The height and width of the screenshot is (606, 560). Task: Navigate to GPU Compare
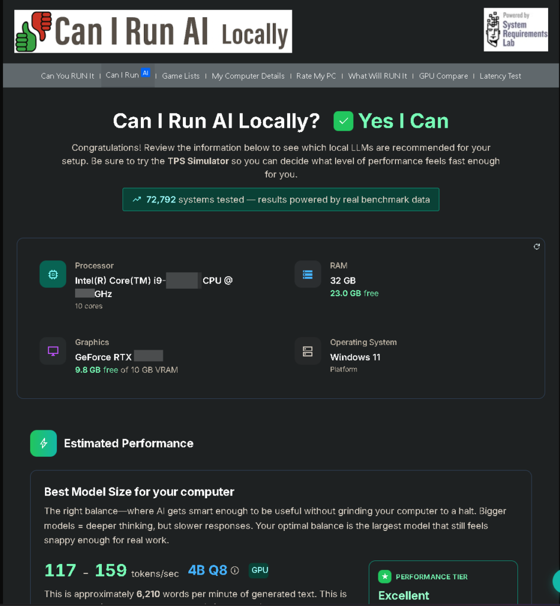pos(443,76)
